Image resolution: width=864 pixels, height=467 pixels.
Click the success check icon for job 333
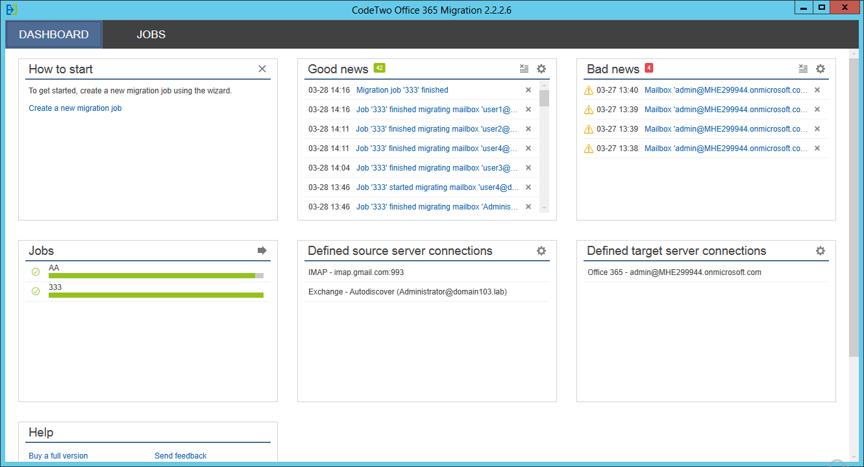click(x=36, y=291)
